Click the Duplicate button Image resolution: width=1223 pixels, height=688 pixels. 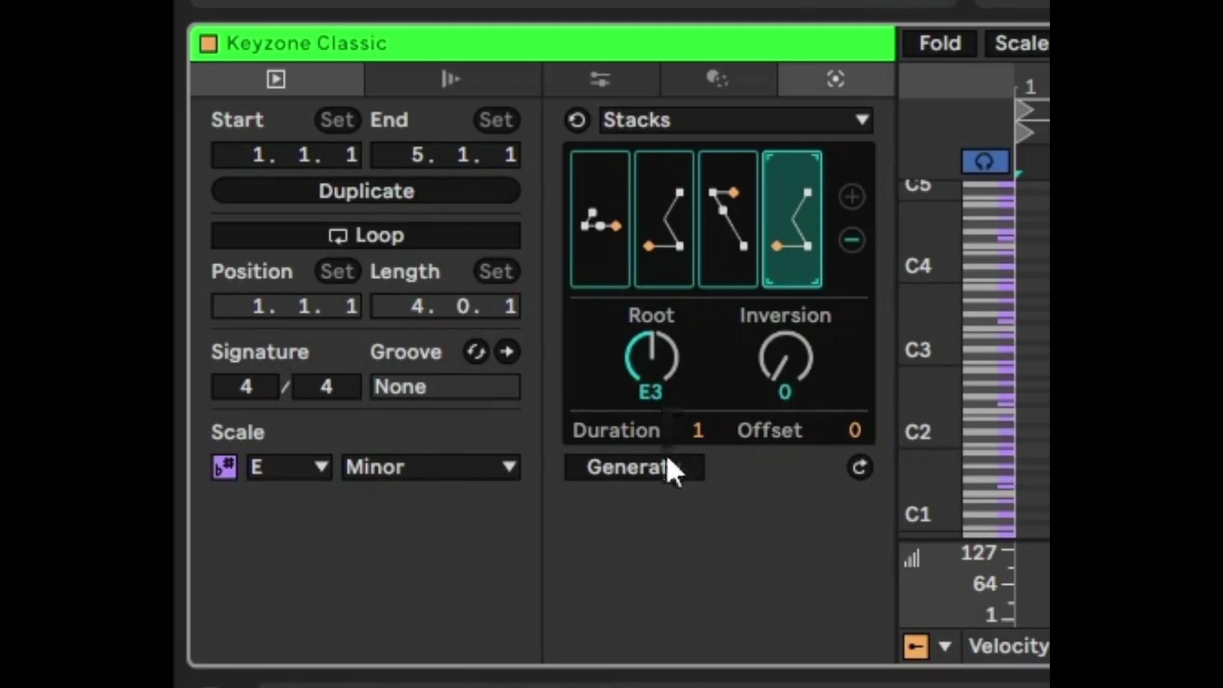(366, 191)
